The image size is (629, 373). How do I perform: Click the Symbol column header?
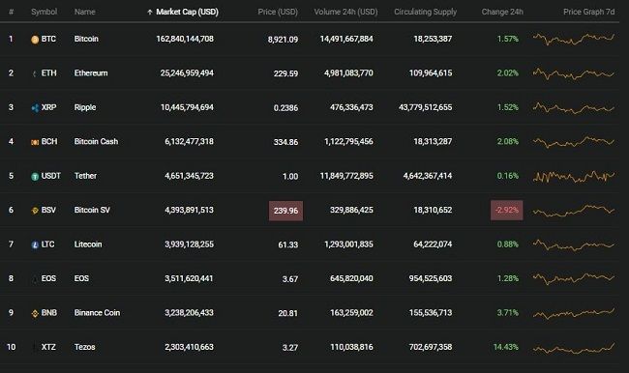[45, 12]
